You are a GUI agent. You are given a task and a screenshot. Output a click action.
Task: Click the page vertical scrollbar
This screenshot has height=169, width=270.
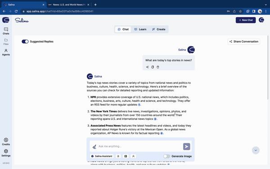point(268,67)
